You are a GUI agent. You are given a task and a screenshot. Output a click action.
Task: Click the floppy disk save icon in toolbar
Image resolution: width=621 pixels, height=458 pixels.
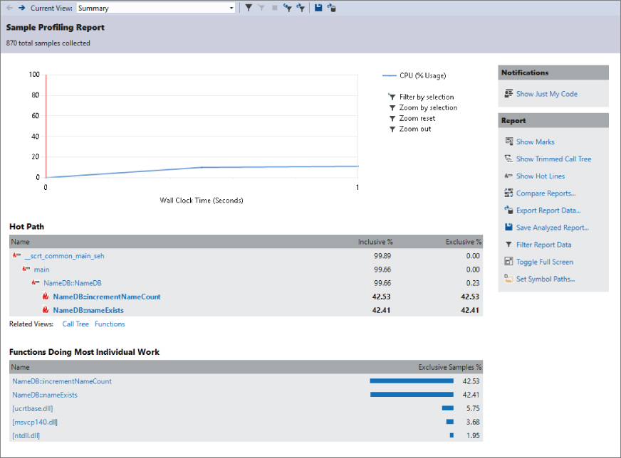[x=318, y=8]
